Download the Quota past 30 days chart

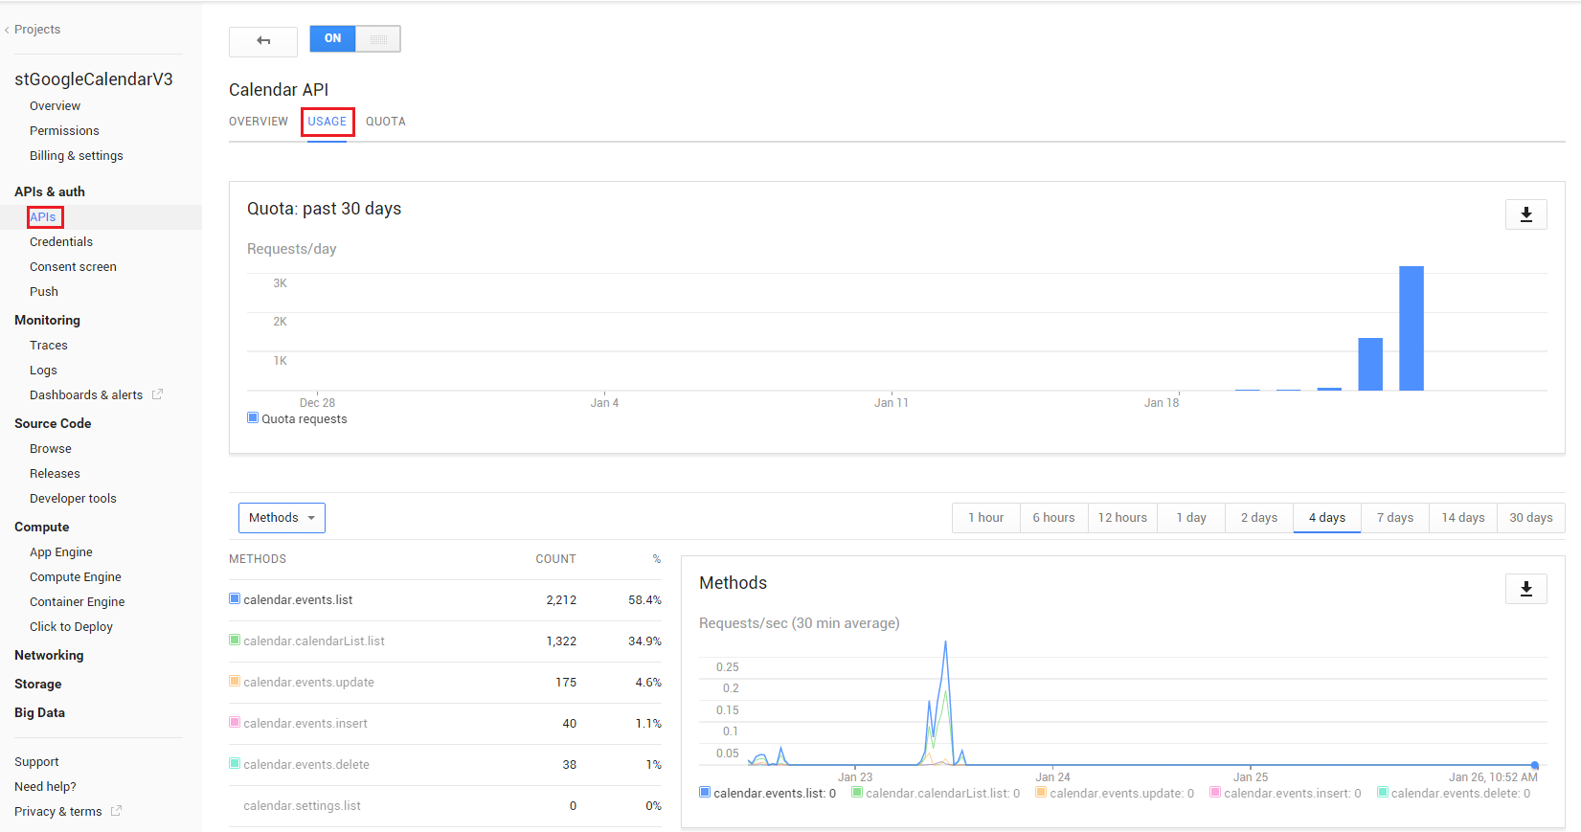(1526, 214)
